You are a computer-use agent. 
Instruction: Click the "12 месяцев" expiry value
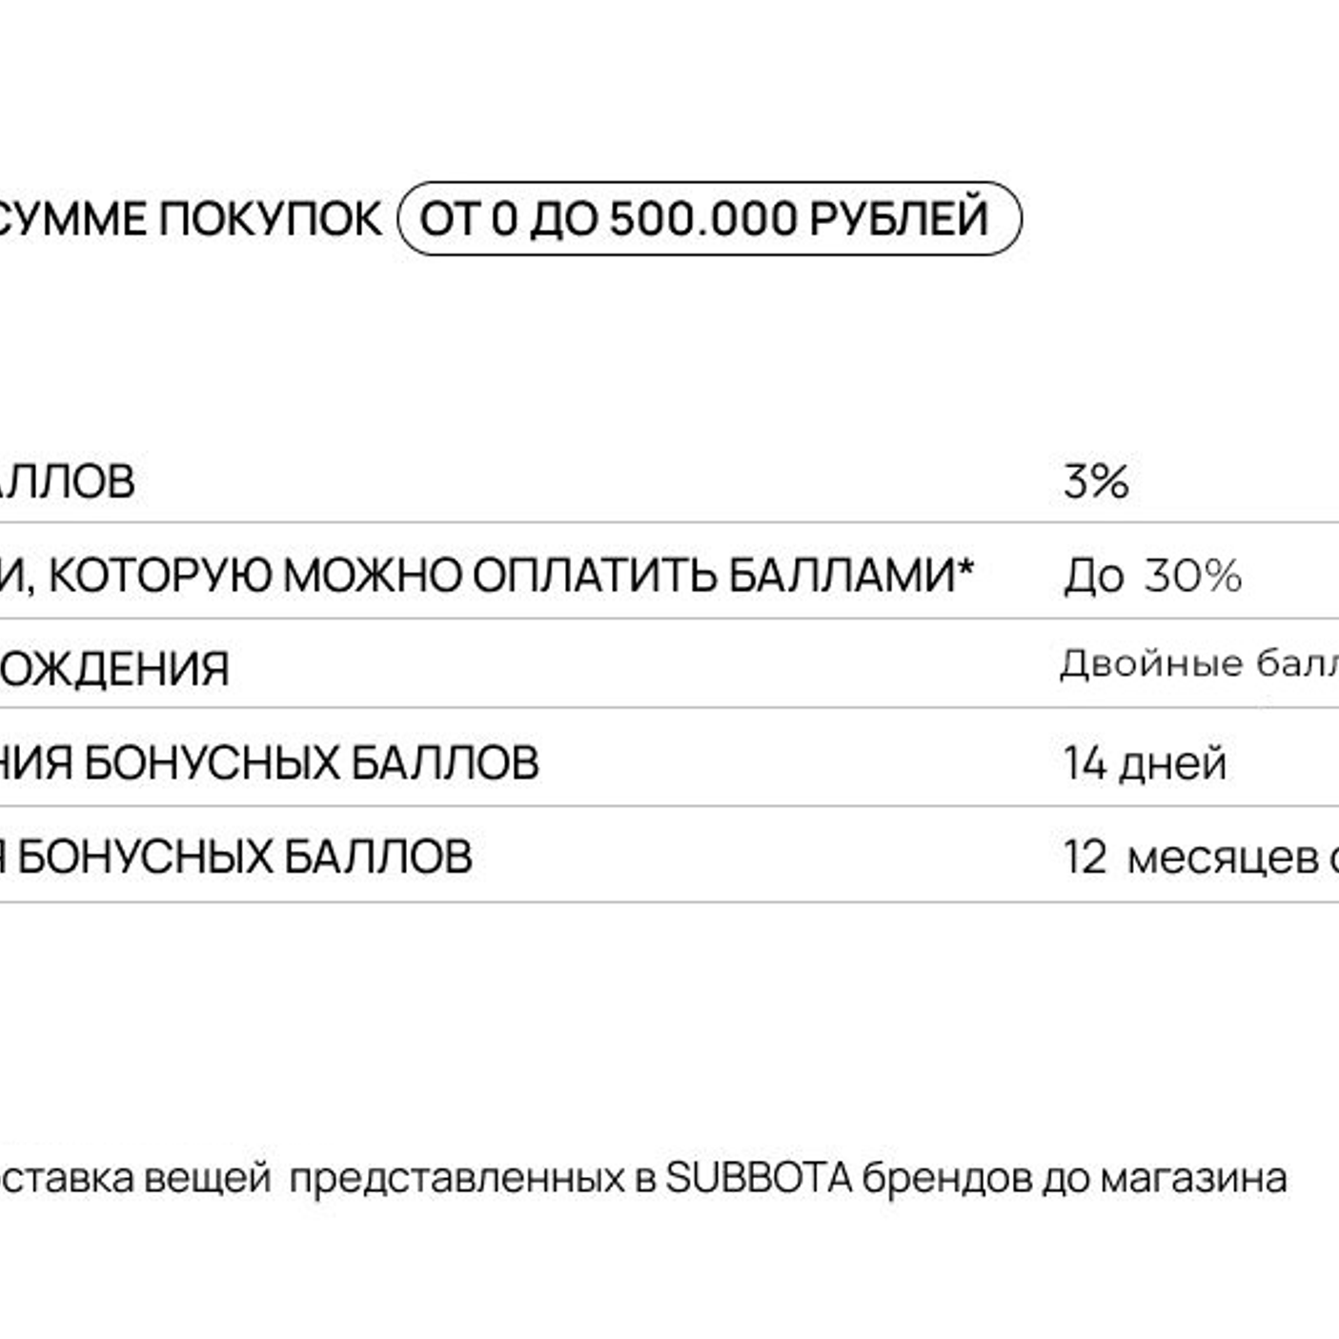[x=1199, y=857]
